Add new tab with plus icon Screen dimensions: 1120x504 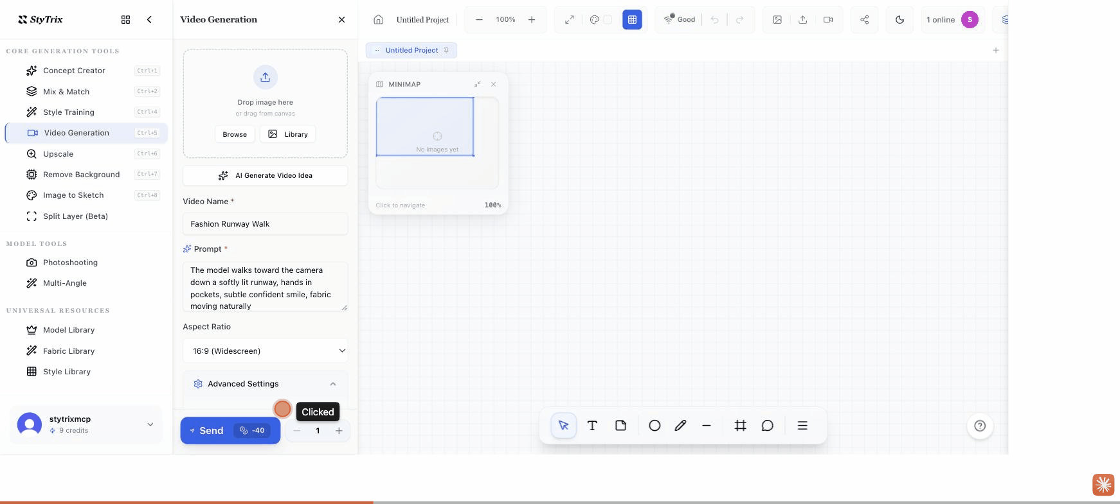tap(996, 50)
